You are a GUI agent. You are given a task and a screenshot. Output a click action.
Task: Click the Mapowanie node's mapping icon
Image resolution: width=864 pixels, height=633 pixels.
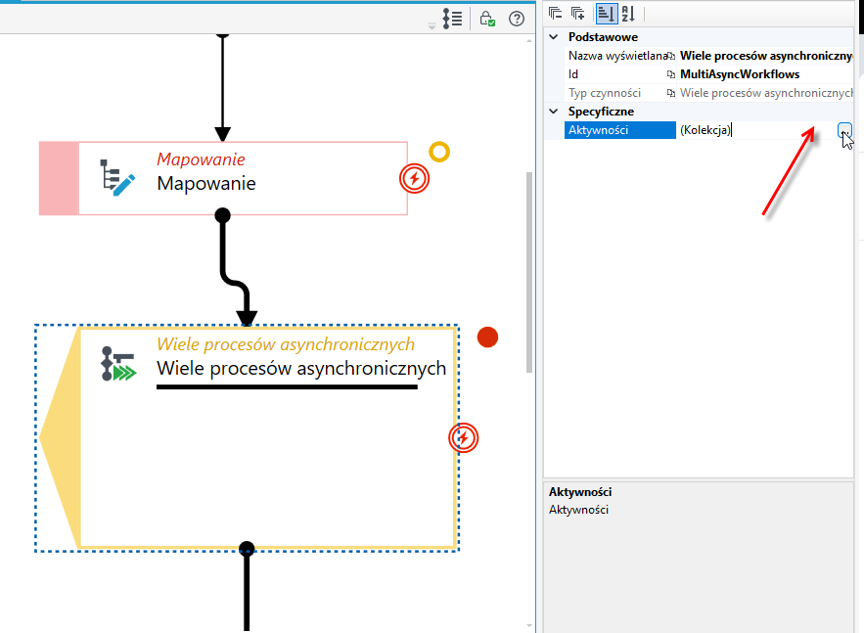(x=116, y=177)
